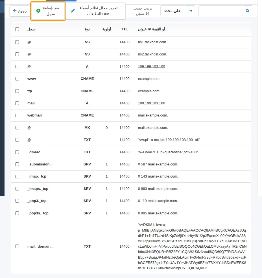The height and width of the screenshot is (278, 262).
Task: Click the أولوية column header
Action: coord(106,29)
